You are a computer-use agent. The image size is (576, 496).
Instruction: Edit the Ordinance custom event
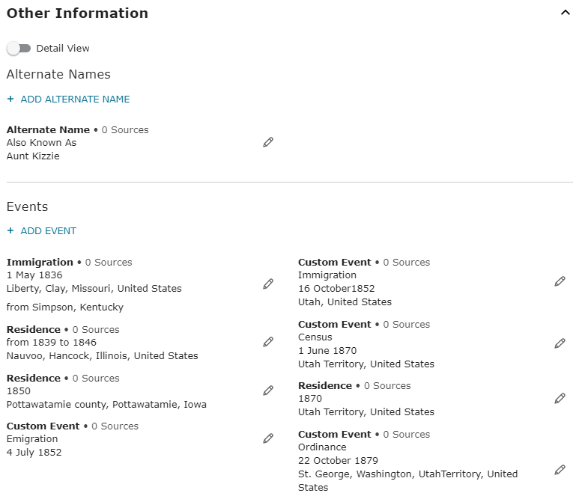(560, 470)
